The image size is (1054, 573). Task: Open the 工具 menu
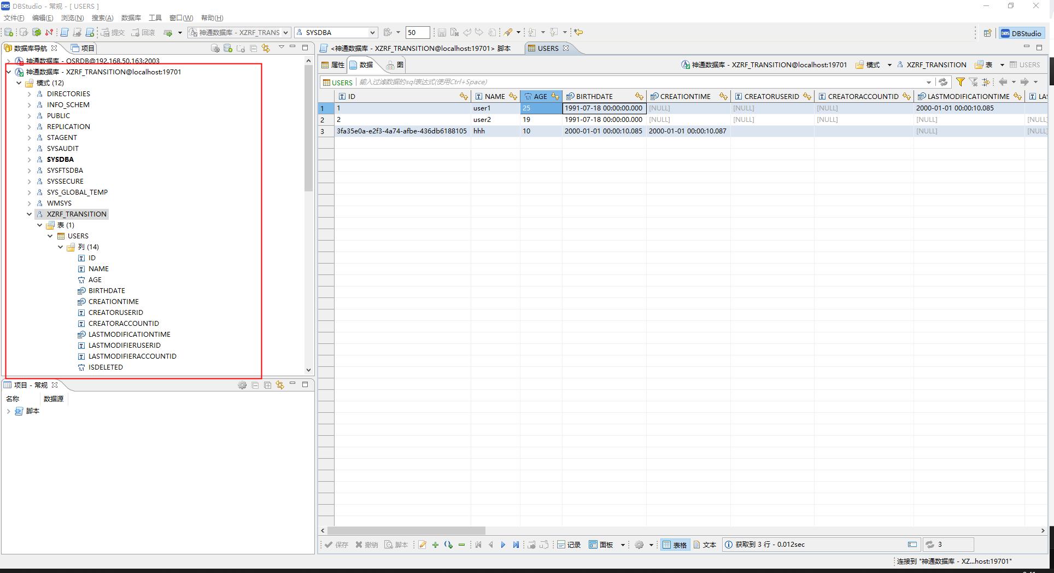pyautogui.click(x=155, y=18)
